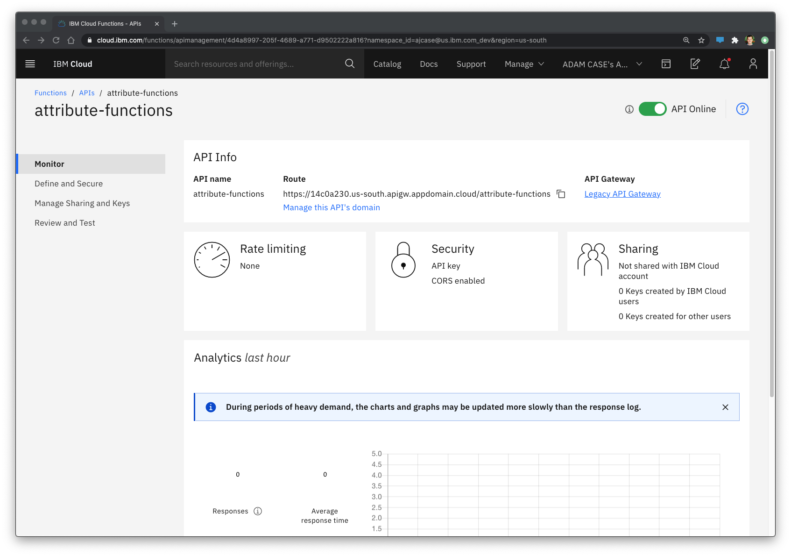Open the blue help question icon
791x556 pixels.
click(x=742, y=109)
